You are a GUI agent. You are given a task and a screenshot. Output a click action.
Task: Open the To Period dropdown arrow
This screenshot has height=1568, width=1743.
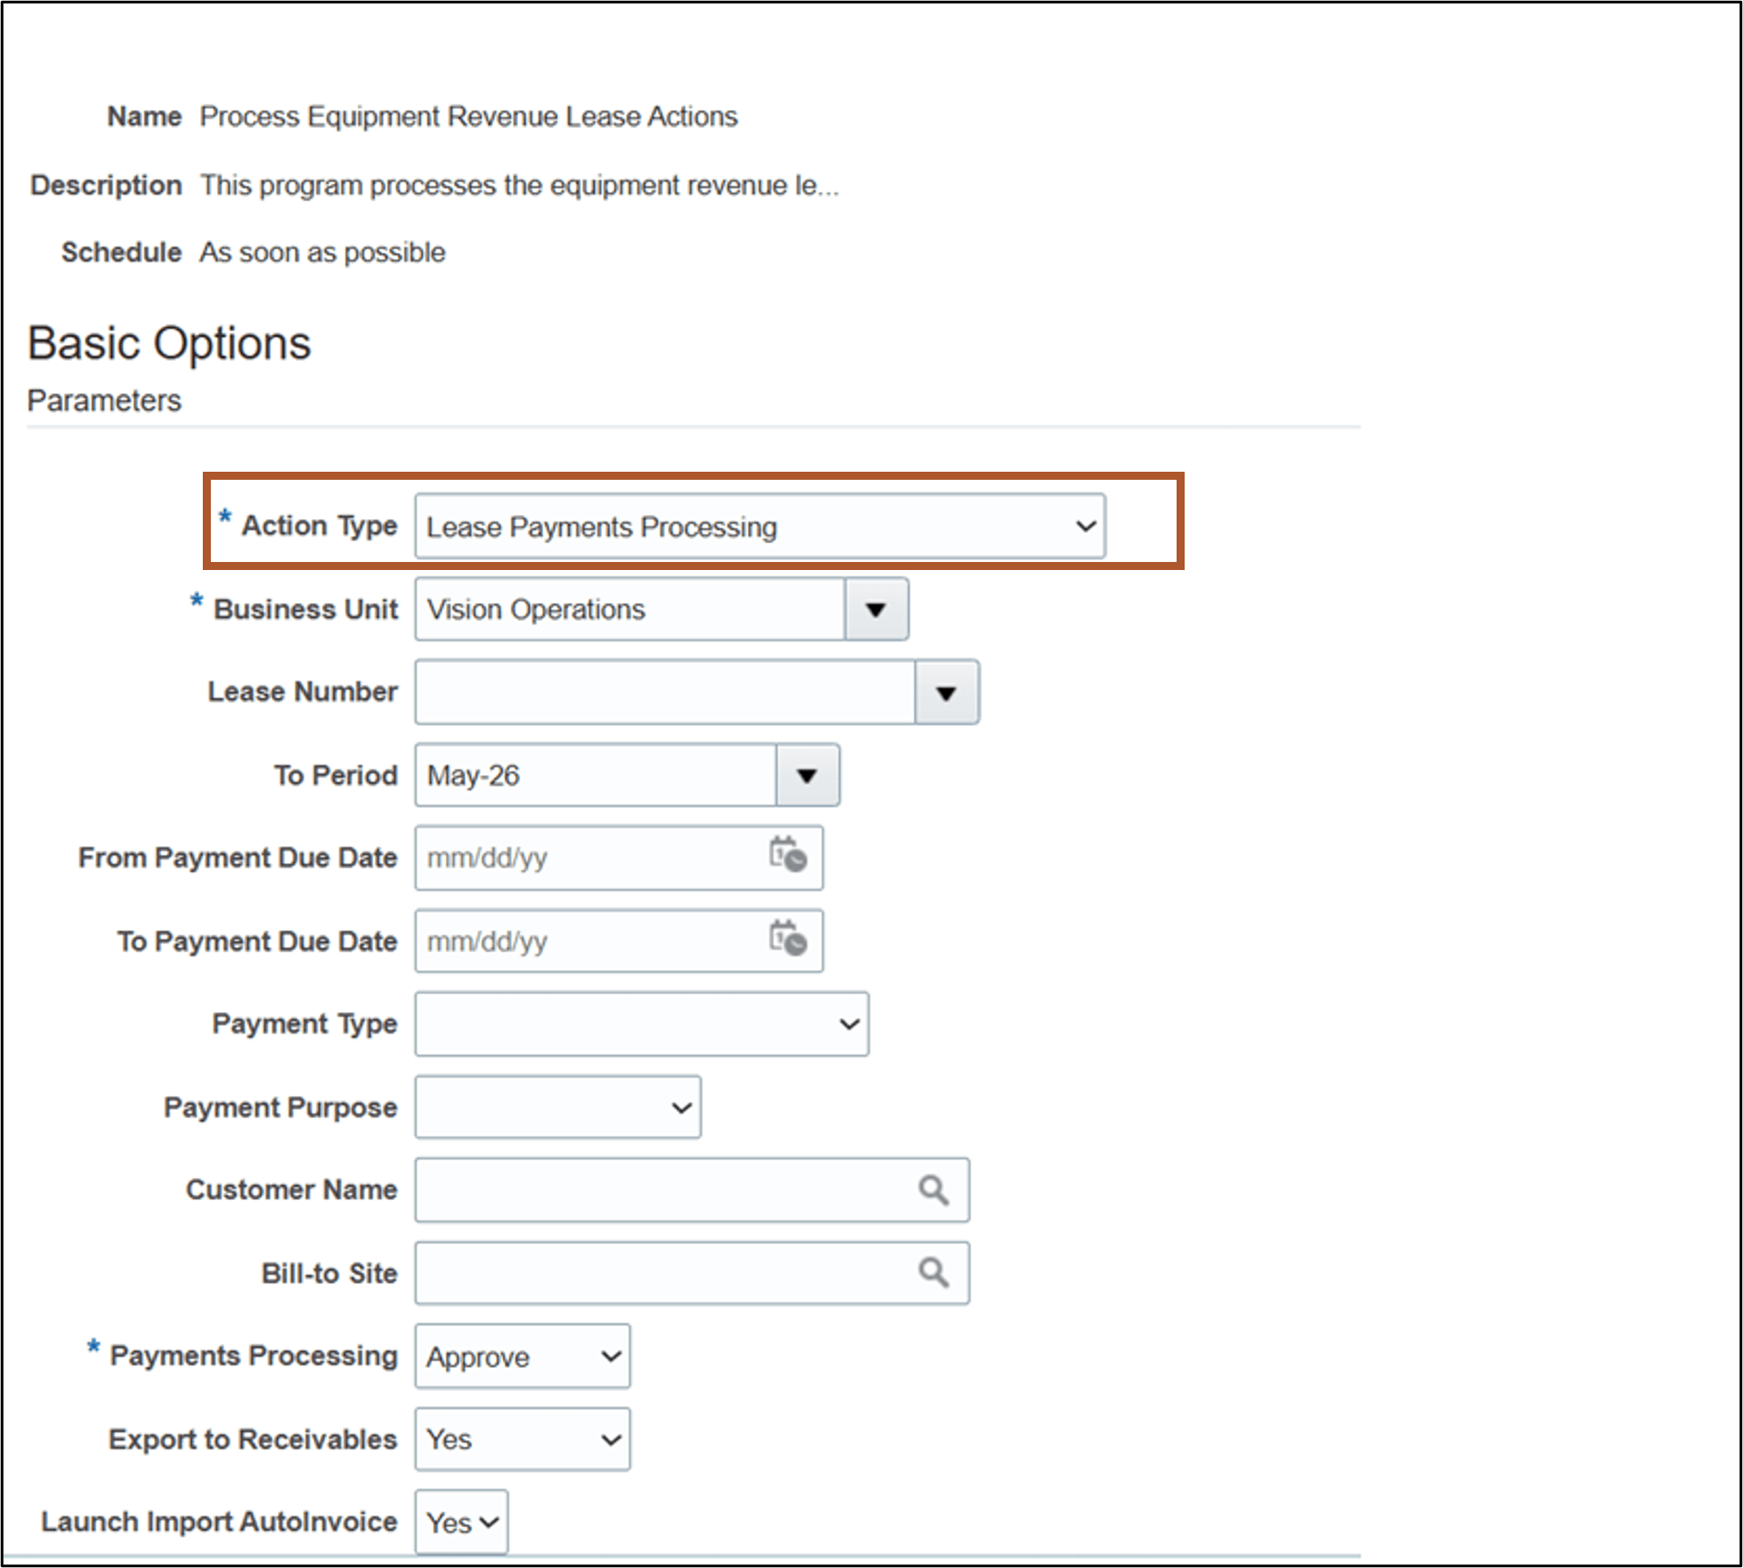(807, 776)
